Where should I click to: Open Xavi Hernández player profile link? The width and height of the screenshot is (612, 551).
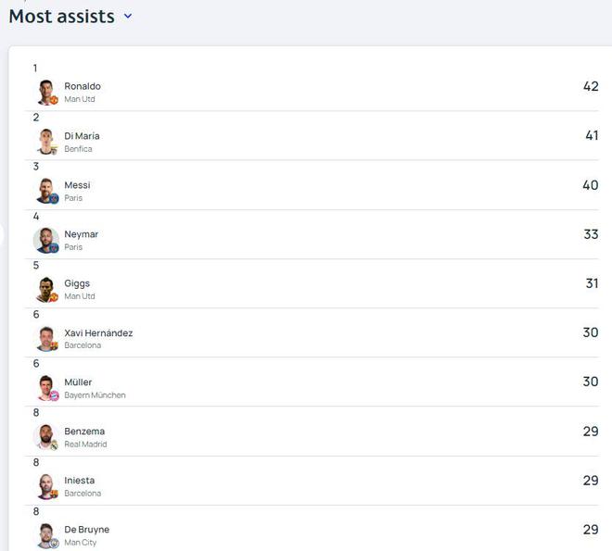click(x=98, y=332)
